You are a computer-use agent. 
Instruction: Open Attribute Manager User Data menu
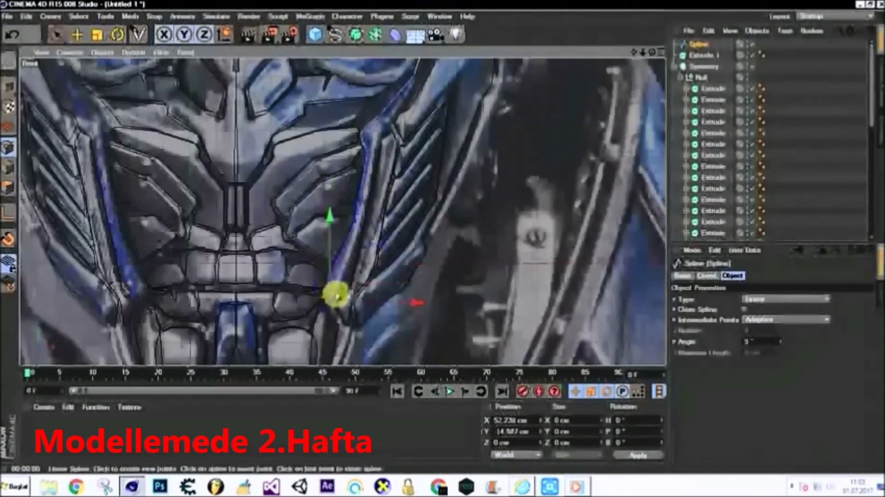(745, 250)
